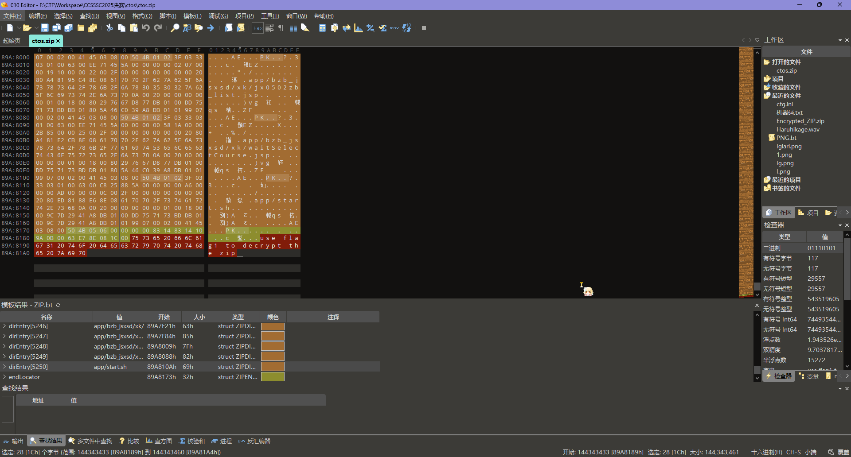This screenshot has width=851, height=457.
Task: Open the 模板(L) menu
Action: [192, 16]
